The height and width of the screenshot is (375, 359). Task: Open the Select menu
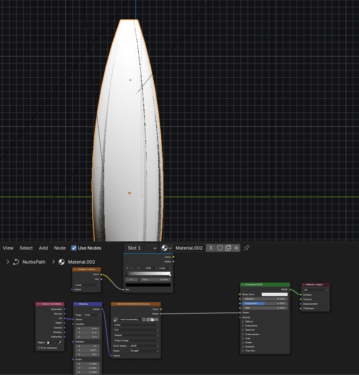(x=26, y=248)
